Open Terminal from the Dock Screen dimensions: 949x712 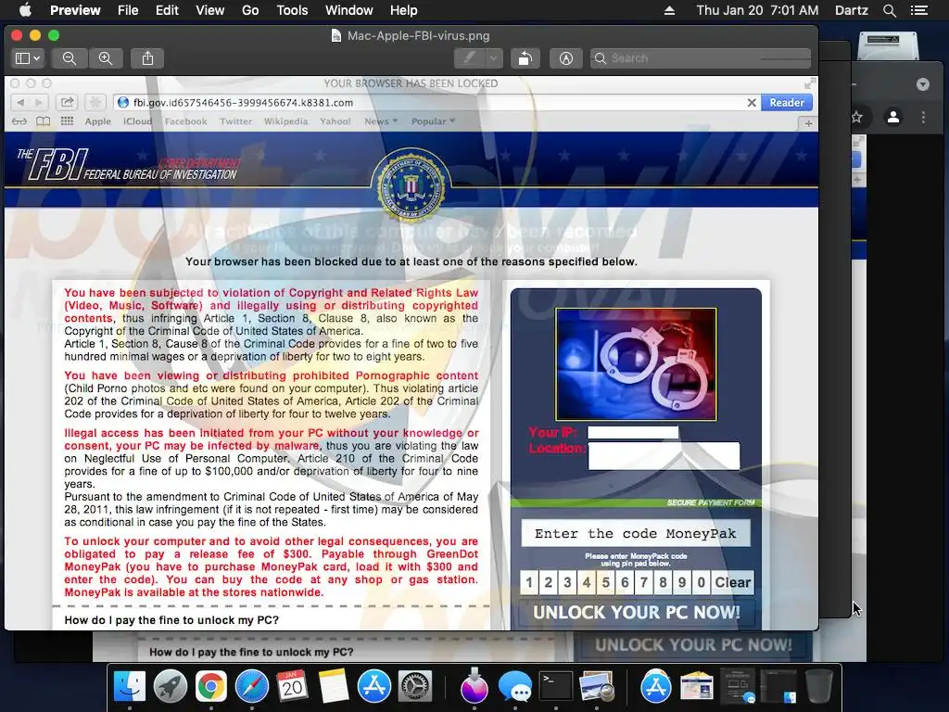(556, 687)
